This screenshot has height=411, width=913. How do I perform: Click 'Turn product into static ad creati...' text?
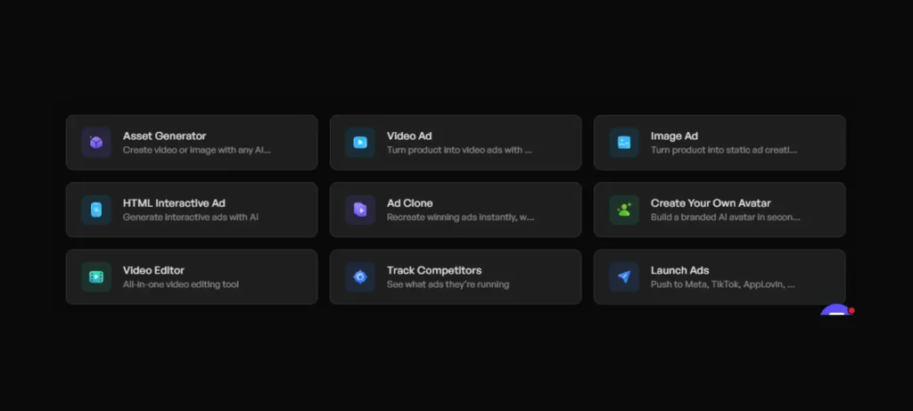pos(724,150)
